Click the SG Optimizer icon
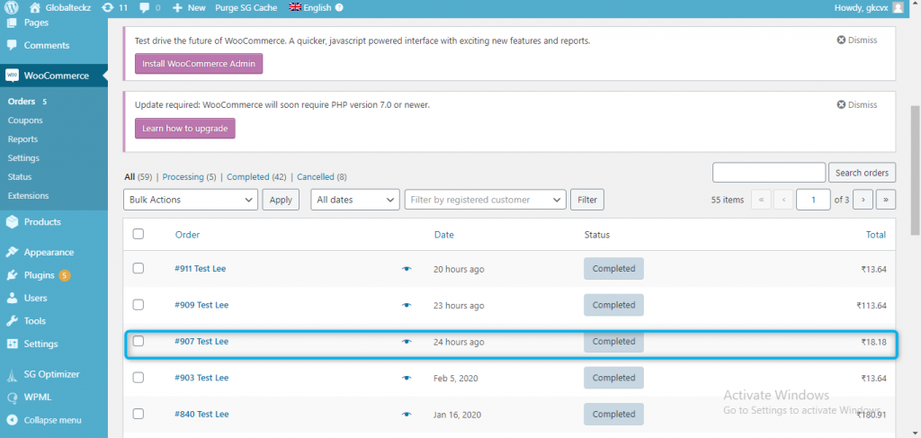The image size is (921, 438). (12, 374)
